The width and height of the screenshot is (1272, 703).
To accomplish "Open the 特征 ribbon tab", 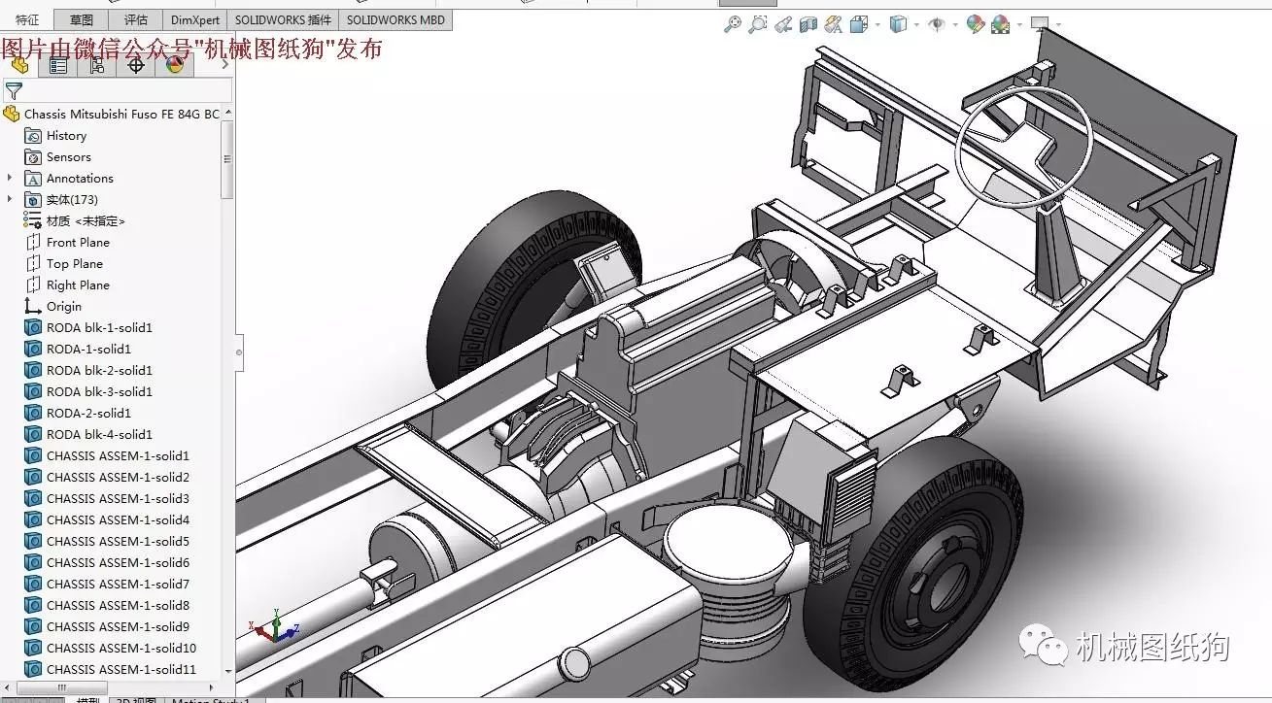I will coord(27,19).
